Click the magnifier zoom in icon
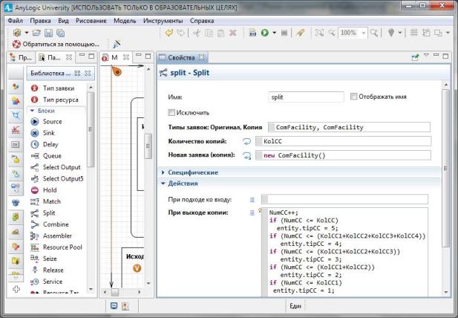The height and width of the screenshot is (318, 458). [374, 33]
